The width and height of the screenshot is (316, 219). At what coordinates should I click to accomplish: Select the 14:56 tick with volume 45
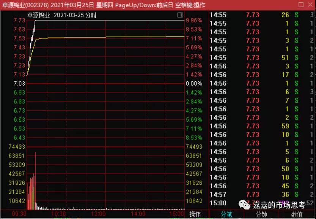pyautogui.click(x=262, y=186)
